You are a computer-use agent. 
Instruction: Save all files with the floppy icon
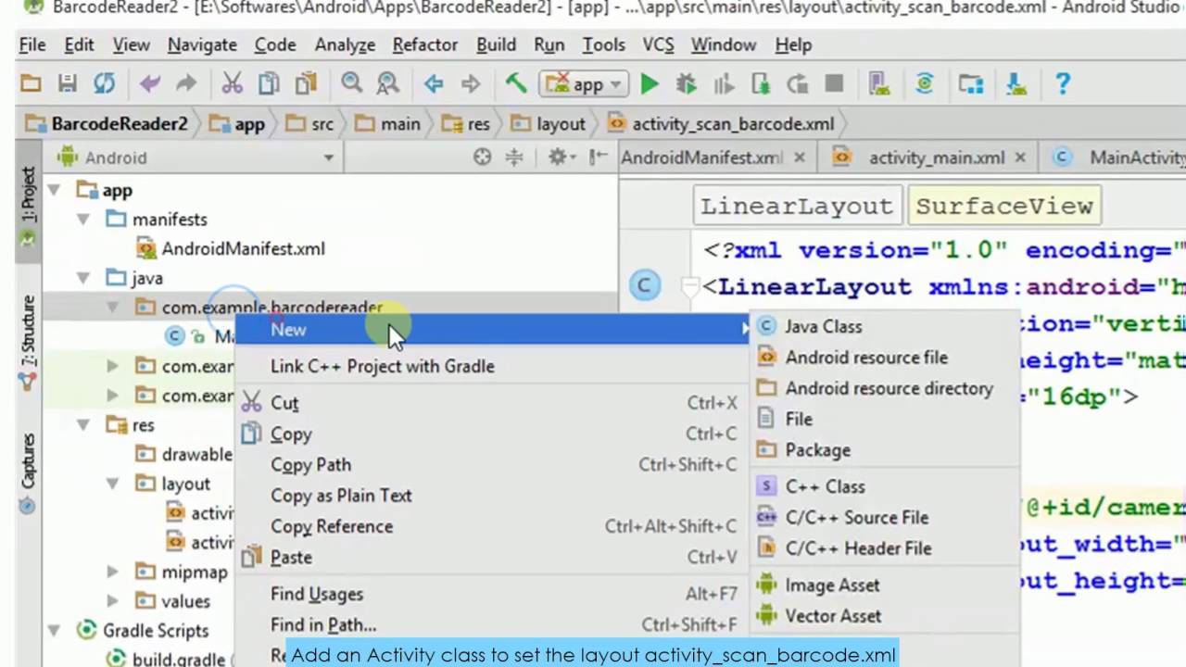click(68, 84)
